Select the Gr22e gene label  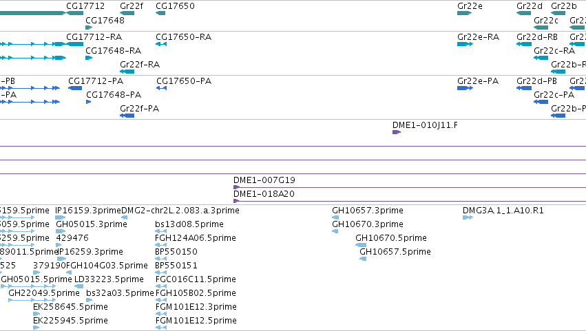(x=470, y=6)
